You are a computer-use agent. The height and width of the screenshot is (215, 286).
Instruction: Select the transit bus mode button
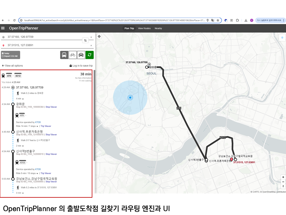point(64,55)
